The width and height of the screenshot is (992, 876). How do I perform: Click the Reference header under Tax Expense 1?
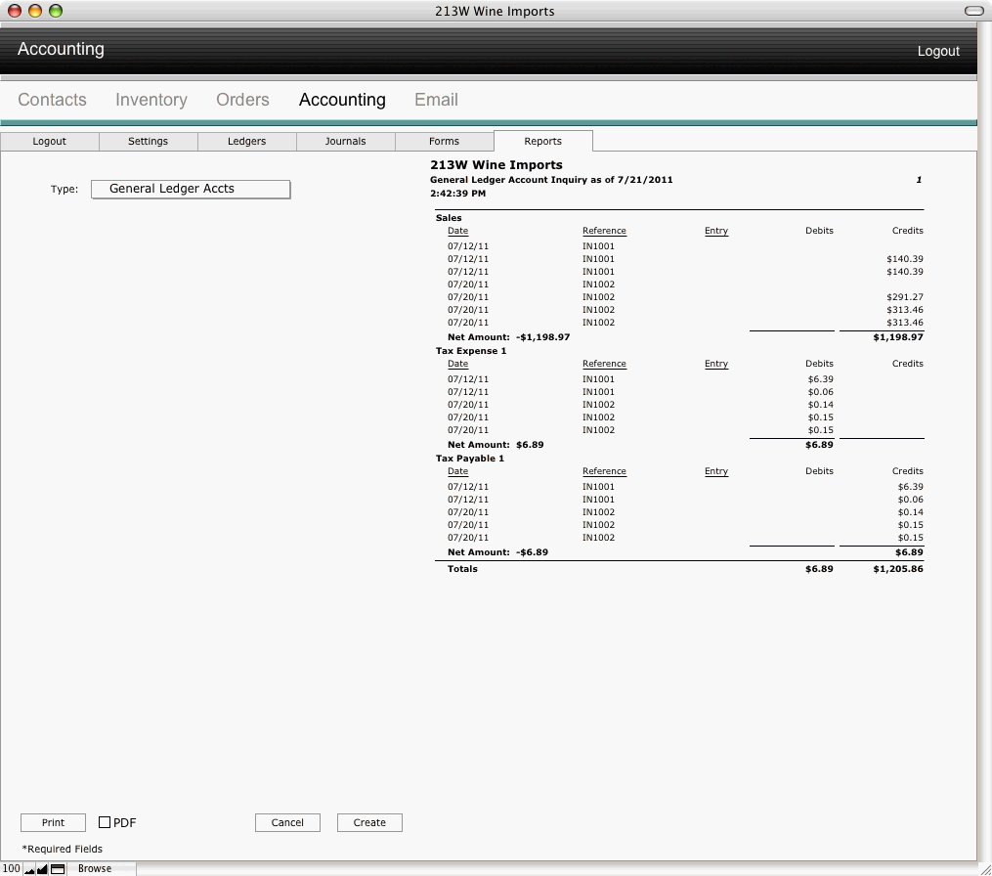[x=604, y=364]
